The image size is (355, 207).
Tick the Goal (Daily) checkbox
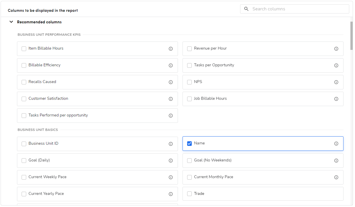24,161
